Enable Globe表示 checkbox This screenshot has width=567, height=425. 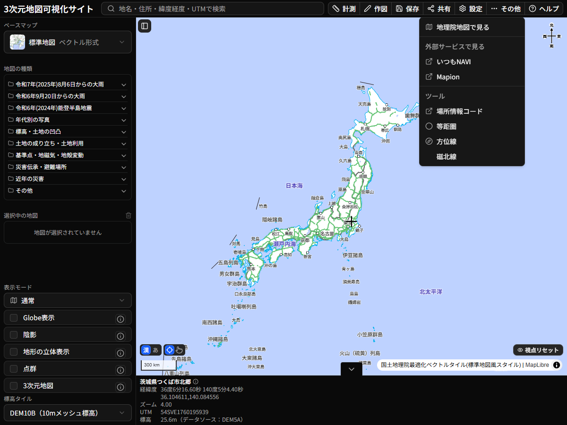pos(14,318)
